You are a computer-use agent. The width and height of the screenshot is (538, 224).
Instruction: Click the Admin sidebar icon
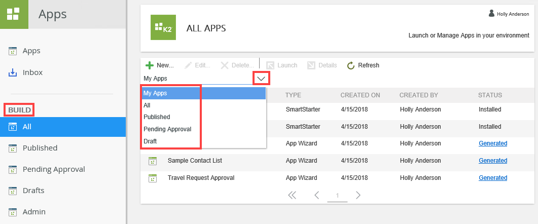[13, 212]
